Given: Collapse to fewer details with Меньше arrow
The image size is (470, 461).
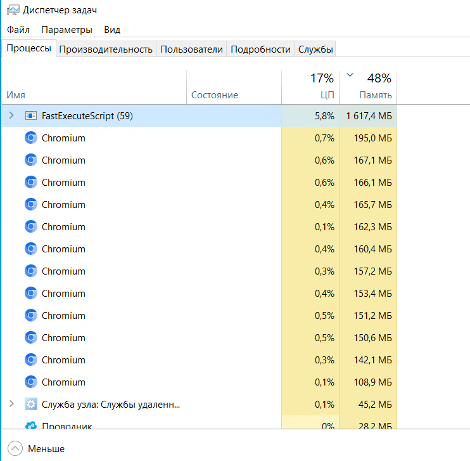Looking at the screenshot, I should (16, 449).
